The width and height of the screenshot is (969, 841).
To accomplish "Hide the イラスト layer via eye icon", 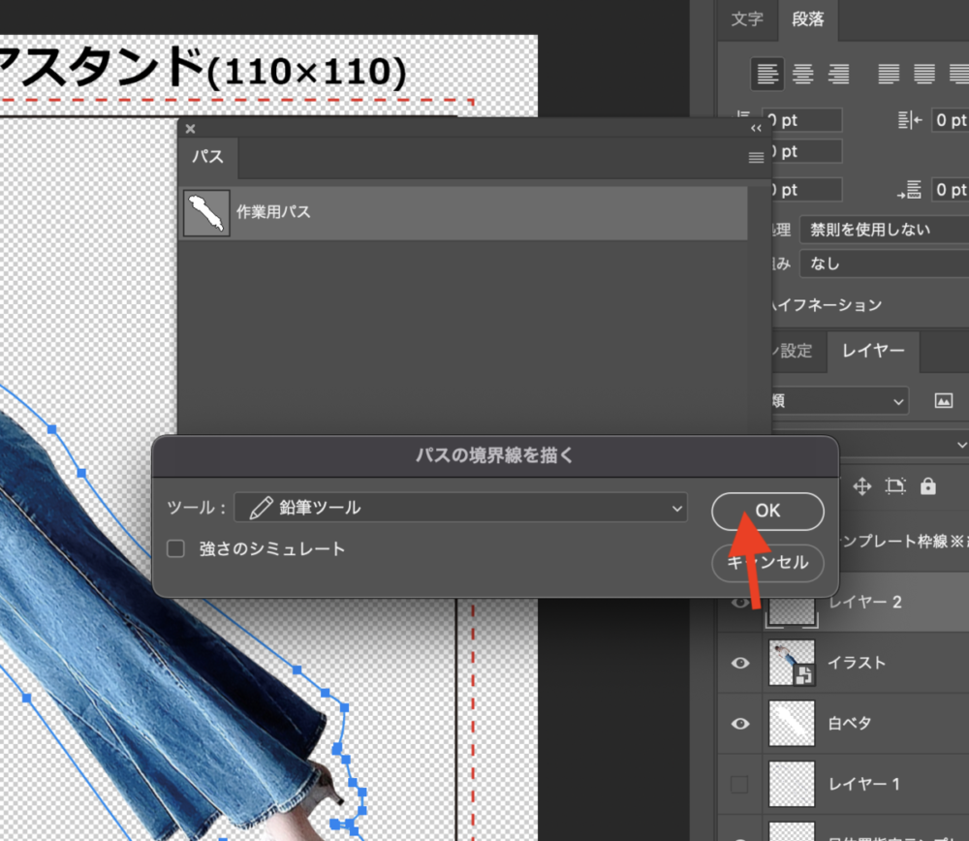I will pyautogui.click(x=741, y=663).
